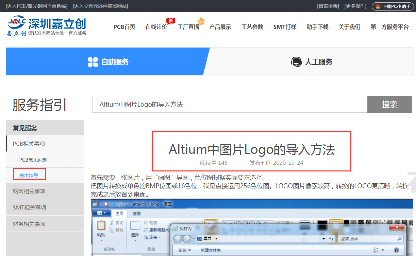This screenshot has height=256, width=416.
Task: Click the 常见服务 sidebar heading
Action: click(45, 128)
